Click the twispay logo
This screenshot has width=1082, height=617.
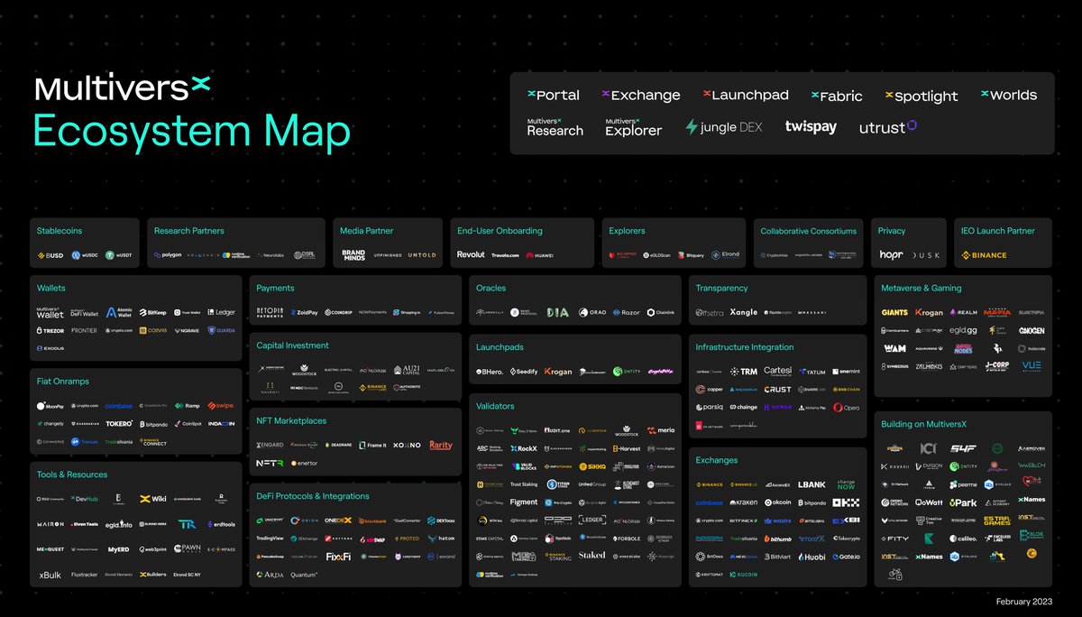click(x=811, y=127)
